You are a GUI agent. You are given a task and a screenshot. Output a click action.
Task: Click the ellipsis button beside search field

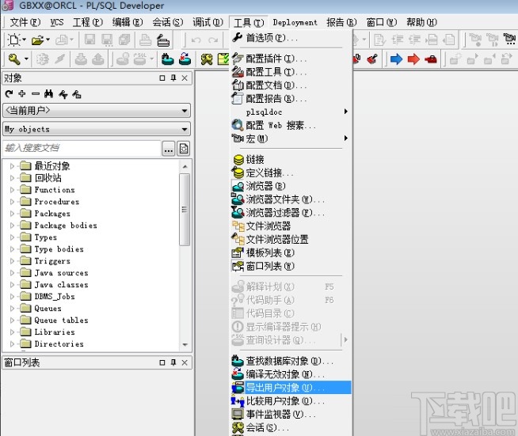pyautogui.click(x=169, y=149)
